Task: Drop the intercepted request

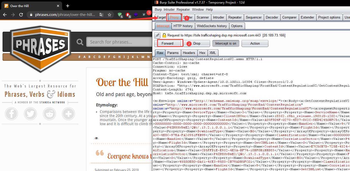Action: coord(197,43)
